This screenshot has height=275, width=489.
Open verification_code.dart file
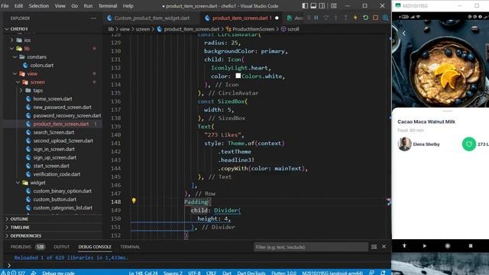(x=57, y=174)
